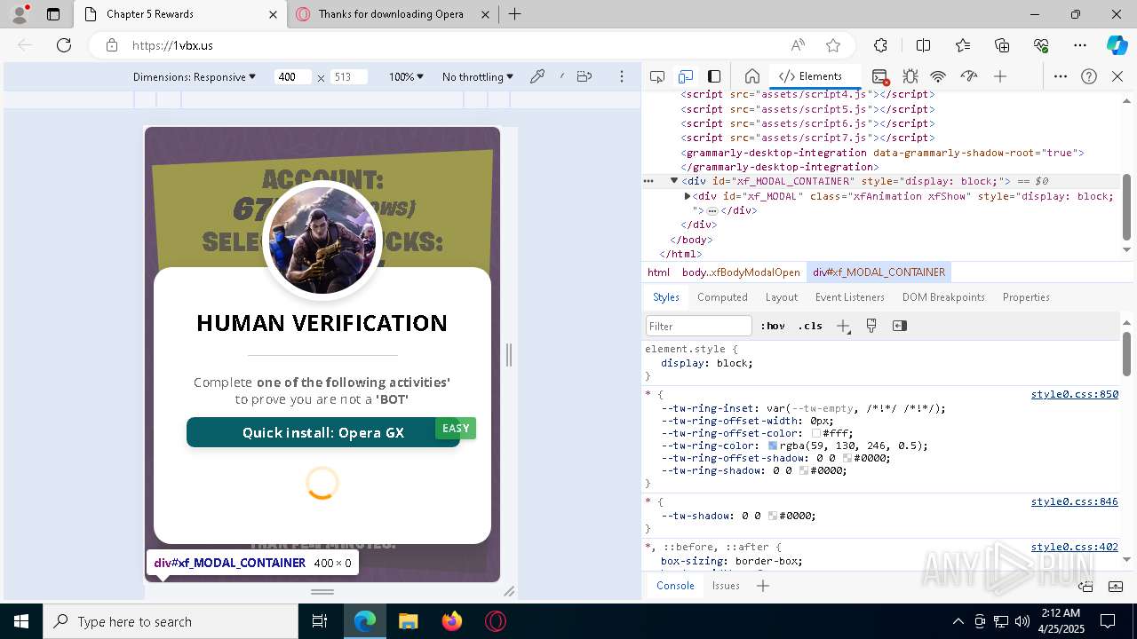The width and height of the screenshot is (1137, 639).
Task: Toggle the rendering emulations paintbrush icon
Action: click(x=871, y=326)
